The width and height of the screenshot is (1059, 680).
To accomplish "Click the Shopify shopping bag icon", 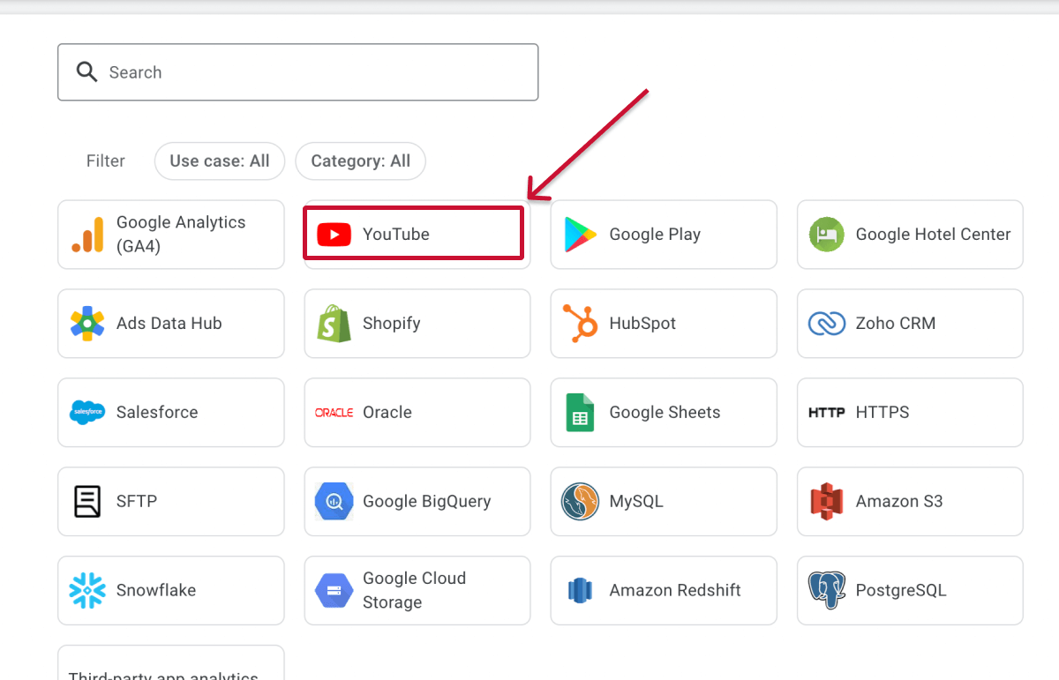I will coord(334,324).
